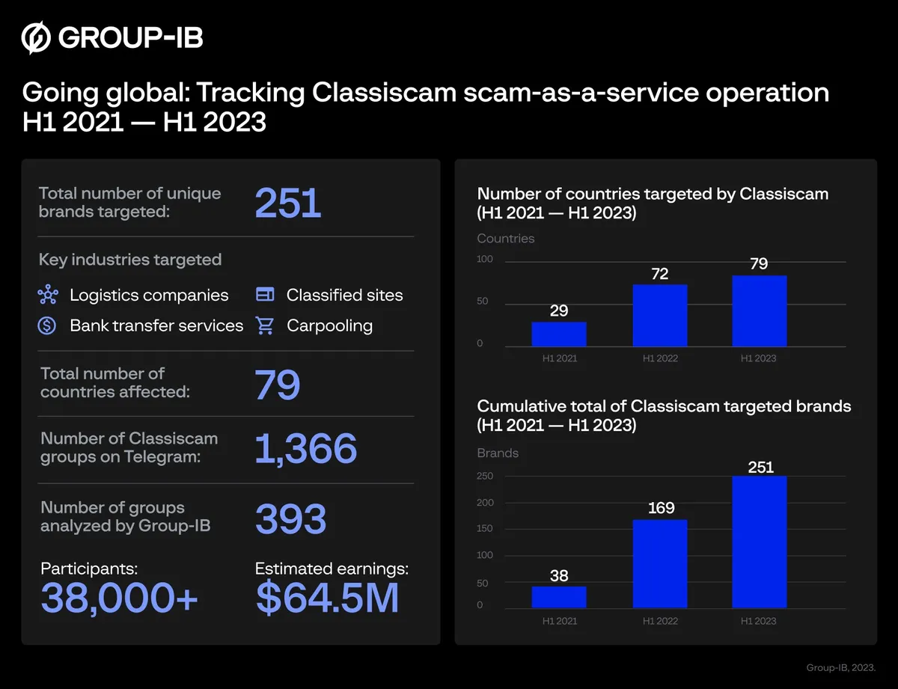Click the Logistics companies network icon

pyautogui.click(x=48, y=295)
